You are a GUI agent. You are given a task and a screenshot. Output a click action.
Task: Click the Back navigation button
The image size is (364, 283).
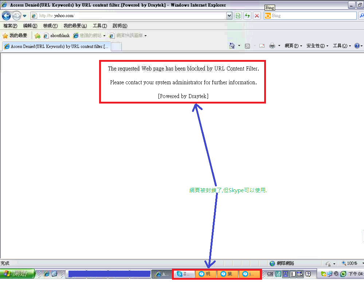pos(7,16)
